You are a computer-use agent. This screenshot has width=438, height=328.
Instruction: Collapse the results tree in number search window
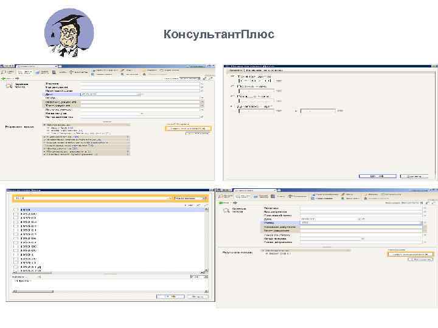263,251
